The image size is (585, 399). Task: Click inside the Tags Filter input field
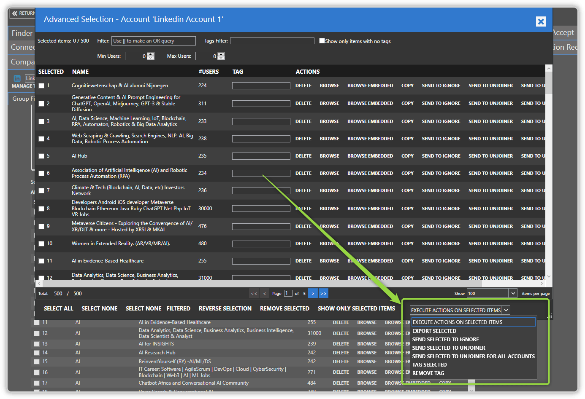click(272, 41)
